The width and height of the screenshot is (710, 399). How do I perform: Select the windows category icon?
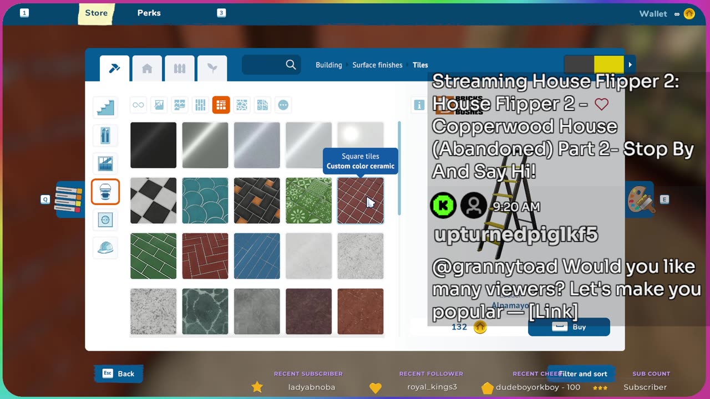(105, 163)
